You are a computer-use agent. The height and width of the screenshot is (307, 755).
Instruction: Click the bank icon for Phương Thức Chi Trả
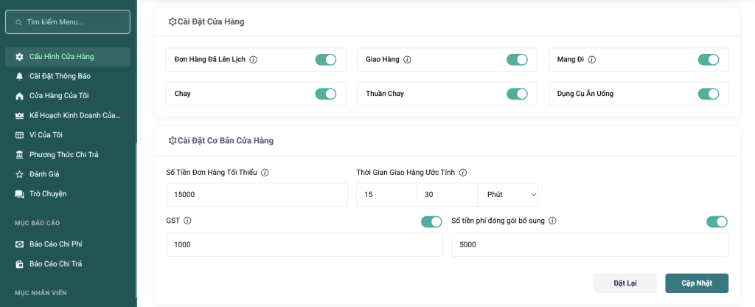coord(19,155)
